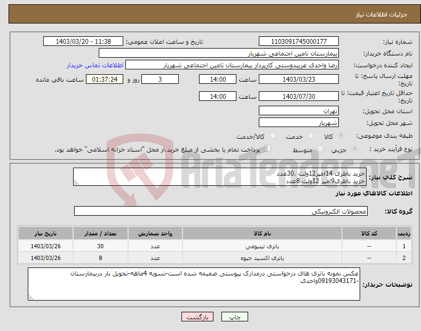Click quantity cell showing 8

coord(100,258)
